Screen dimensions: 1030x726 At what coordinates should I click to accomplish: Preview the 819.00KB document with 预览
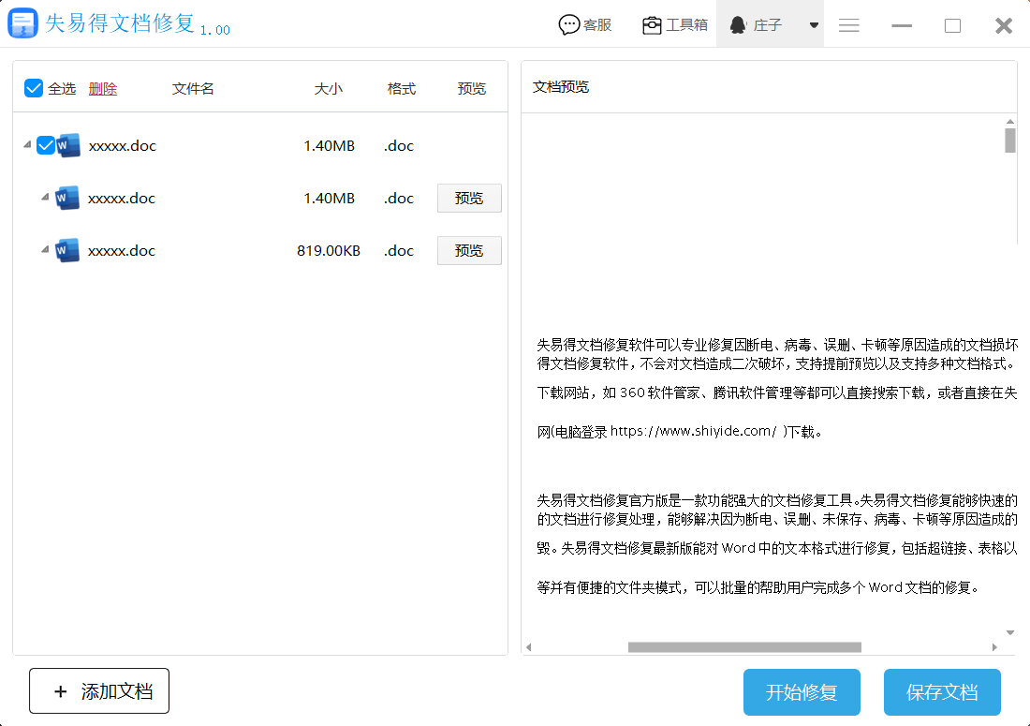(469, 250)
